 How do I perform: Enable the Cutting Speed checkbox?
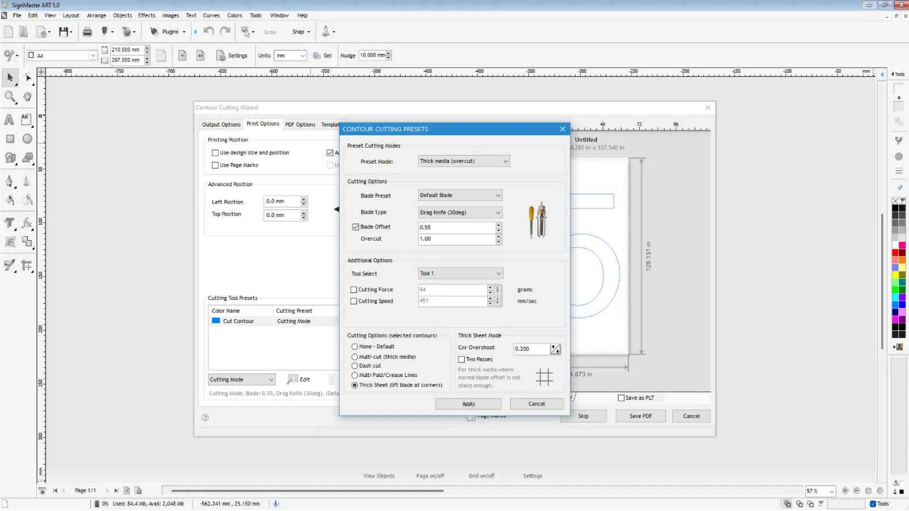click(x=354, y=301)
